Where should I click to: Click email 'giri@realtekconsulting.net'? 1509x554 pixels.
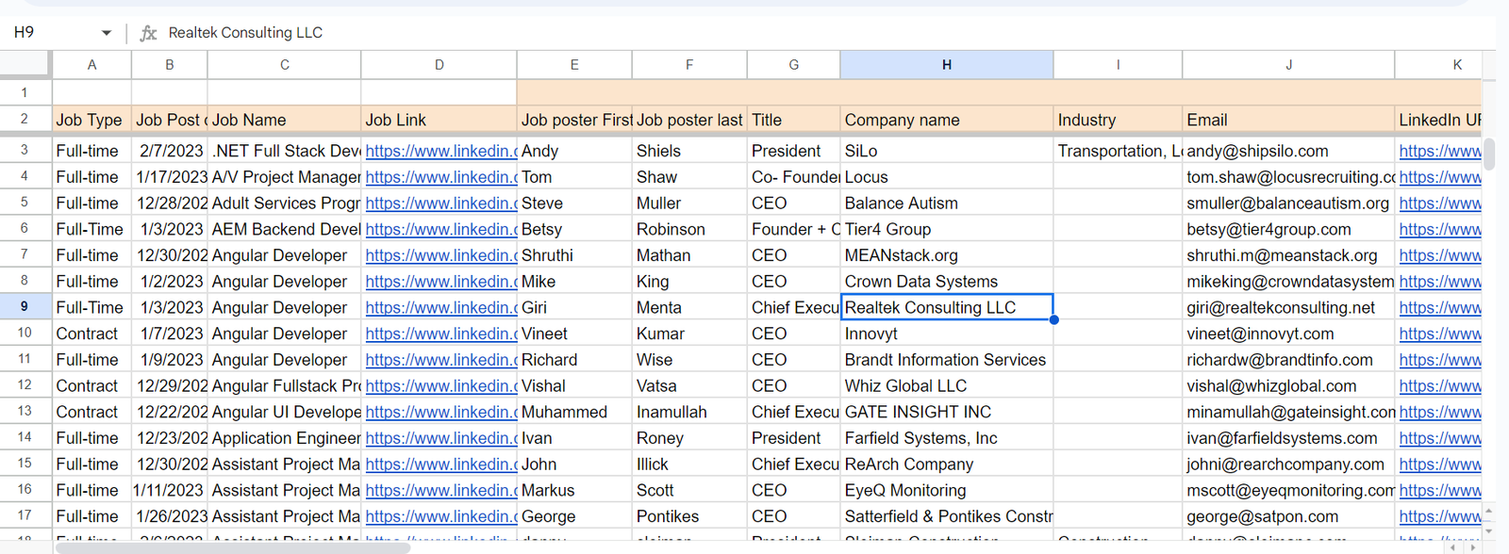pyautogui.click(x=1288, y=307)
